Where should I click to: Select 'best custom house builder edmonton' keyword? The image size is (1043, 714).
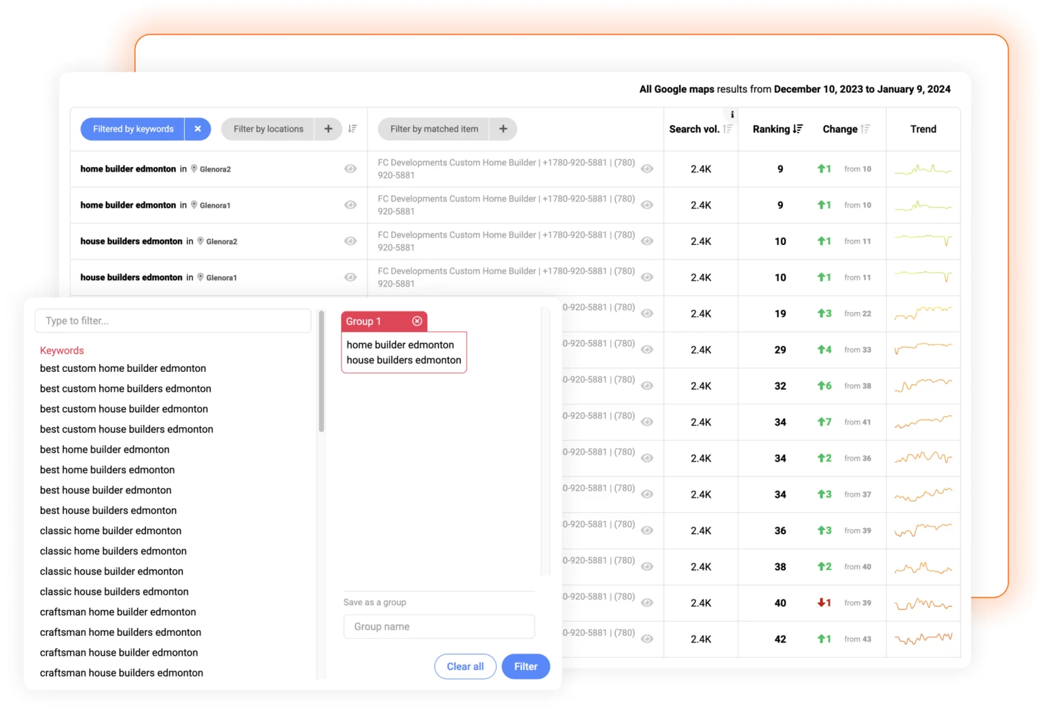[124, 409]
